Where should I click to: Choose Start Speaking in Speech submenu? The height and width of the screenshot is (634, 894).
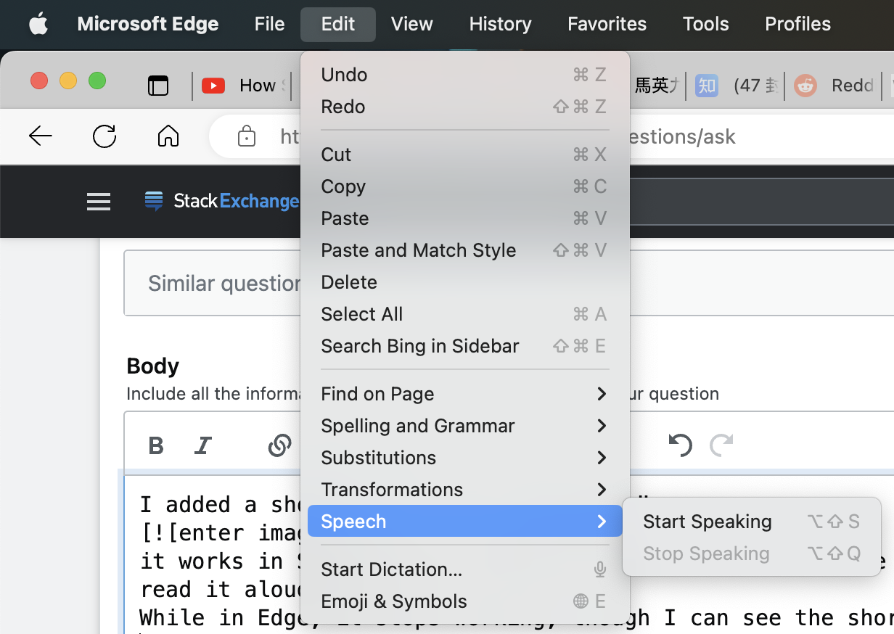[752, 522]
